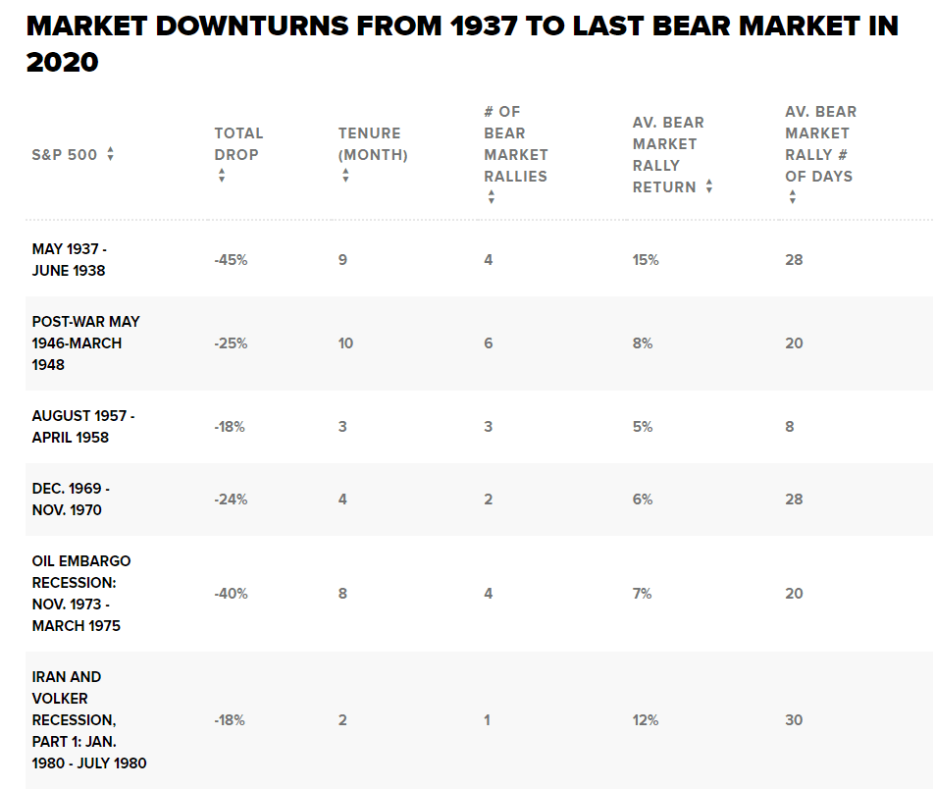
Task: Toggle sorting using the Tenure (Month) arrows
Action: (345, 176)
